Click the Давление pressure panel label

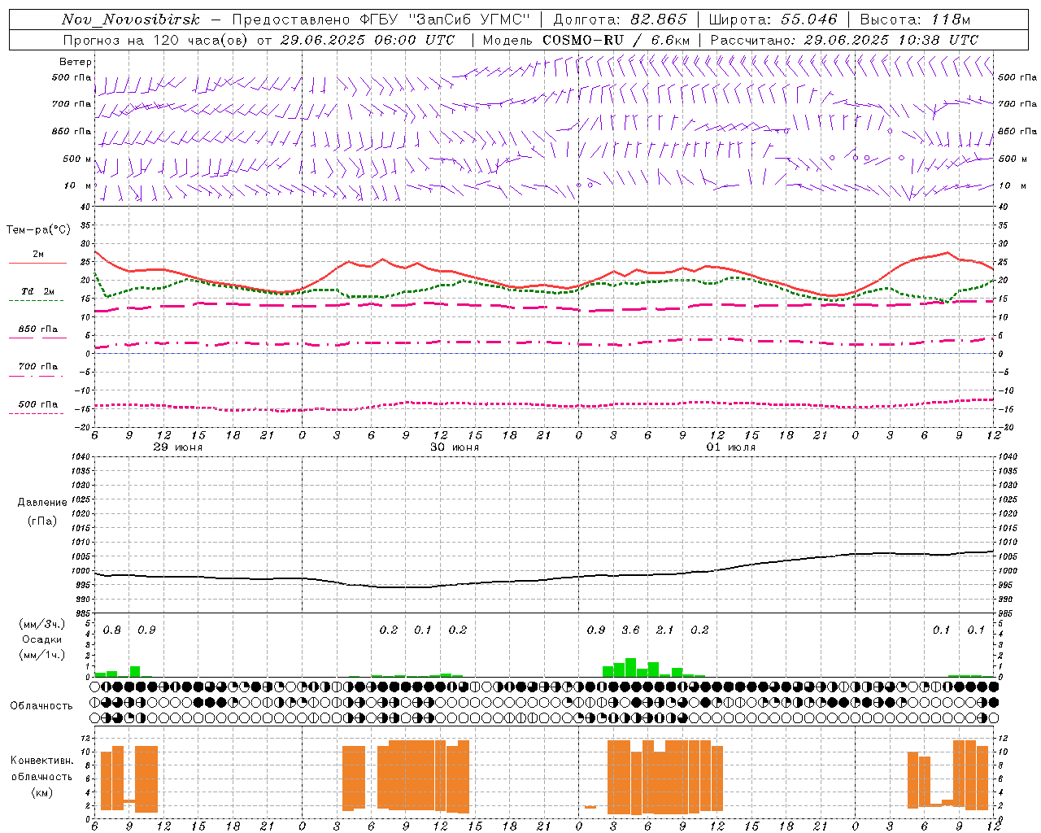tap(42, 503)
